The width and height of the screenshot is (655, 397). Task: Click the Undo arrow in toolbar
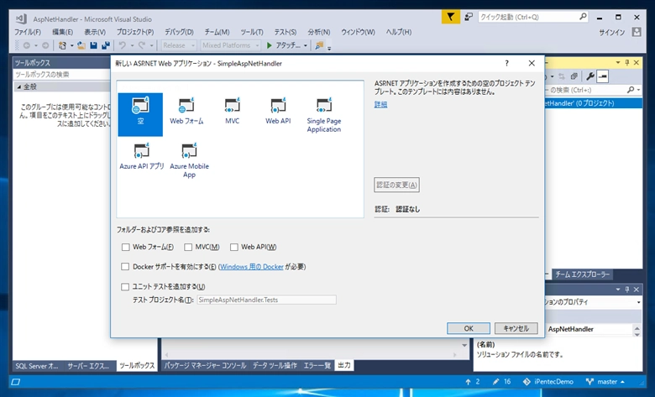[x=123, y=45]
